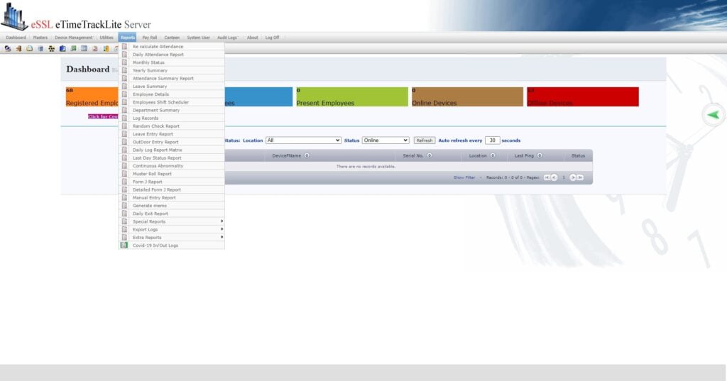Image resolution: width=727 pixels, height=381 pixels.
Task: Select Generate memo
Action: tap(172, 205)
